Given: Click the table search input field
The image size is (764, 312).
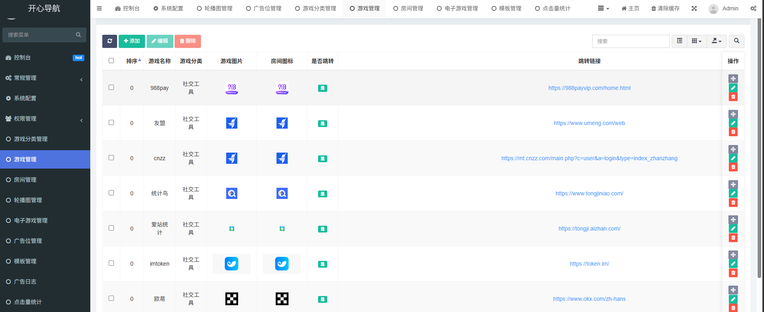Looking at the screenshot, I should pyautogui.click(x=631, y=41).
